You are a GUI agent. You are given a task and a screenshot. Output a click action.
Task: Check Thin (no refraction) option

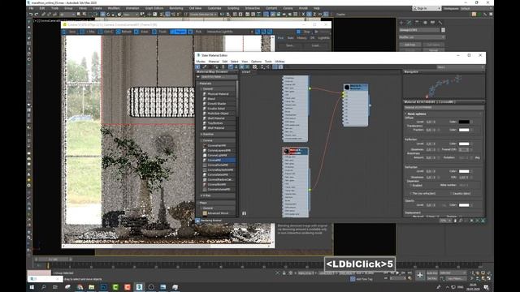pyautogui.click(x=410, y=193)
